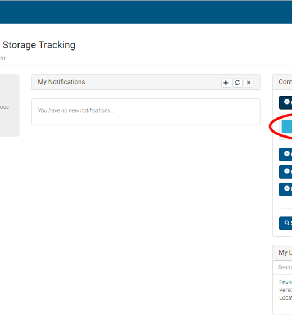Click the dark navy plus-circle button under Cont panel

point(286,102)
